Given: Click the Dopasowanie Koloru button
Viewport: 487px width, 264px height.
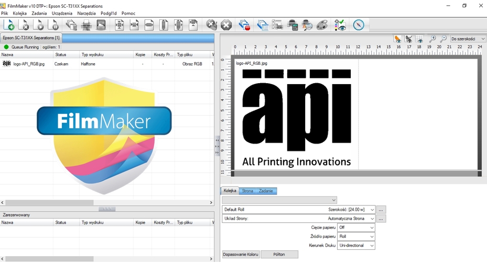Looking at the screenshot, I should click(x=241, y=255).
